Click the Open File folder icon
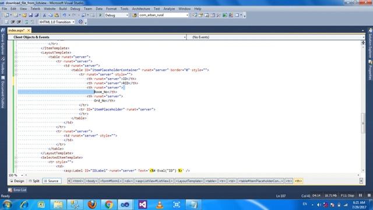Image resolution: width=373 pixels, height=210 pixels. tap(24, 15)
